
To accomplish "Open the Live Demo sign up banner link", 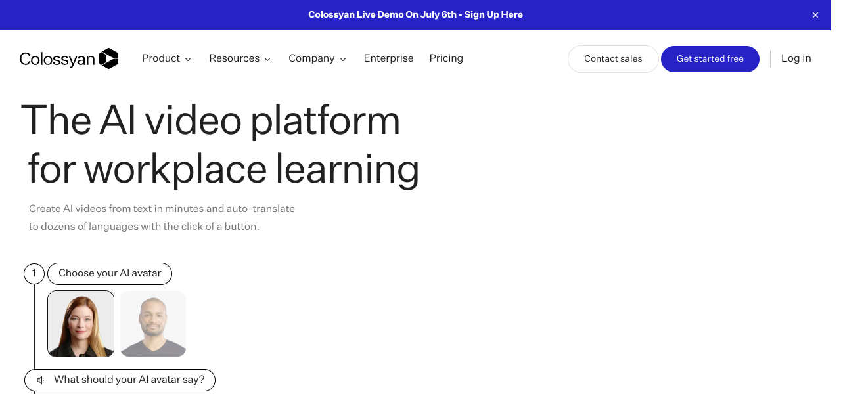I will (x=415, y=15).
